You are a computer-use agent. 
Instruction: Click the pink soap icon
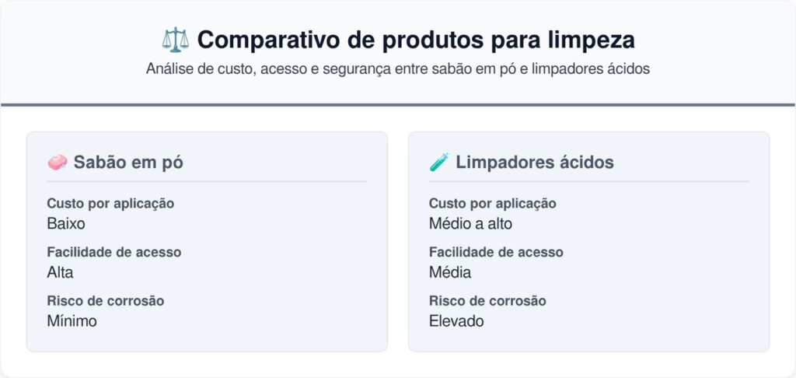(x=58, y=162)
